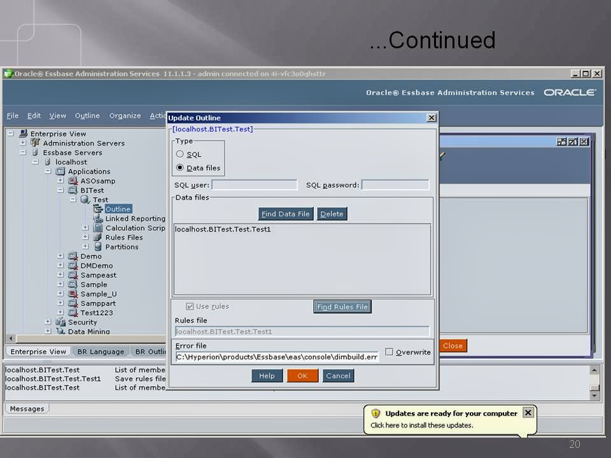Click the Samppart application icon
611x458 pixels.
(73, 303)
